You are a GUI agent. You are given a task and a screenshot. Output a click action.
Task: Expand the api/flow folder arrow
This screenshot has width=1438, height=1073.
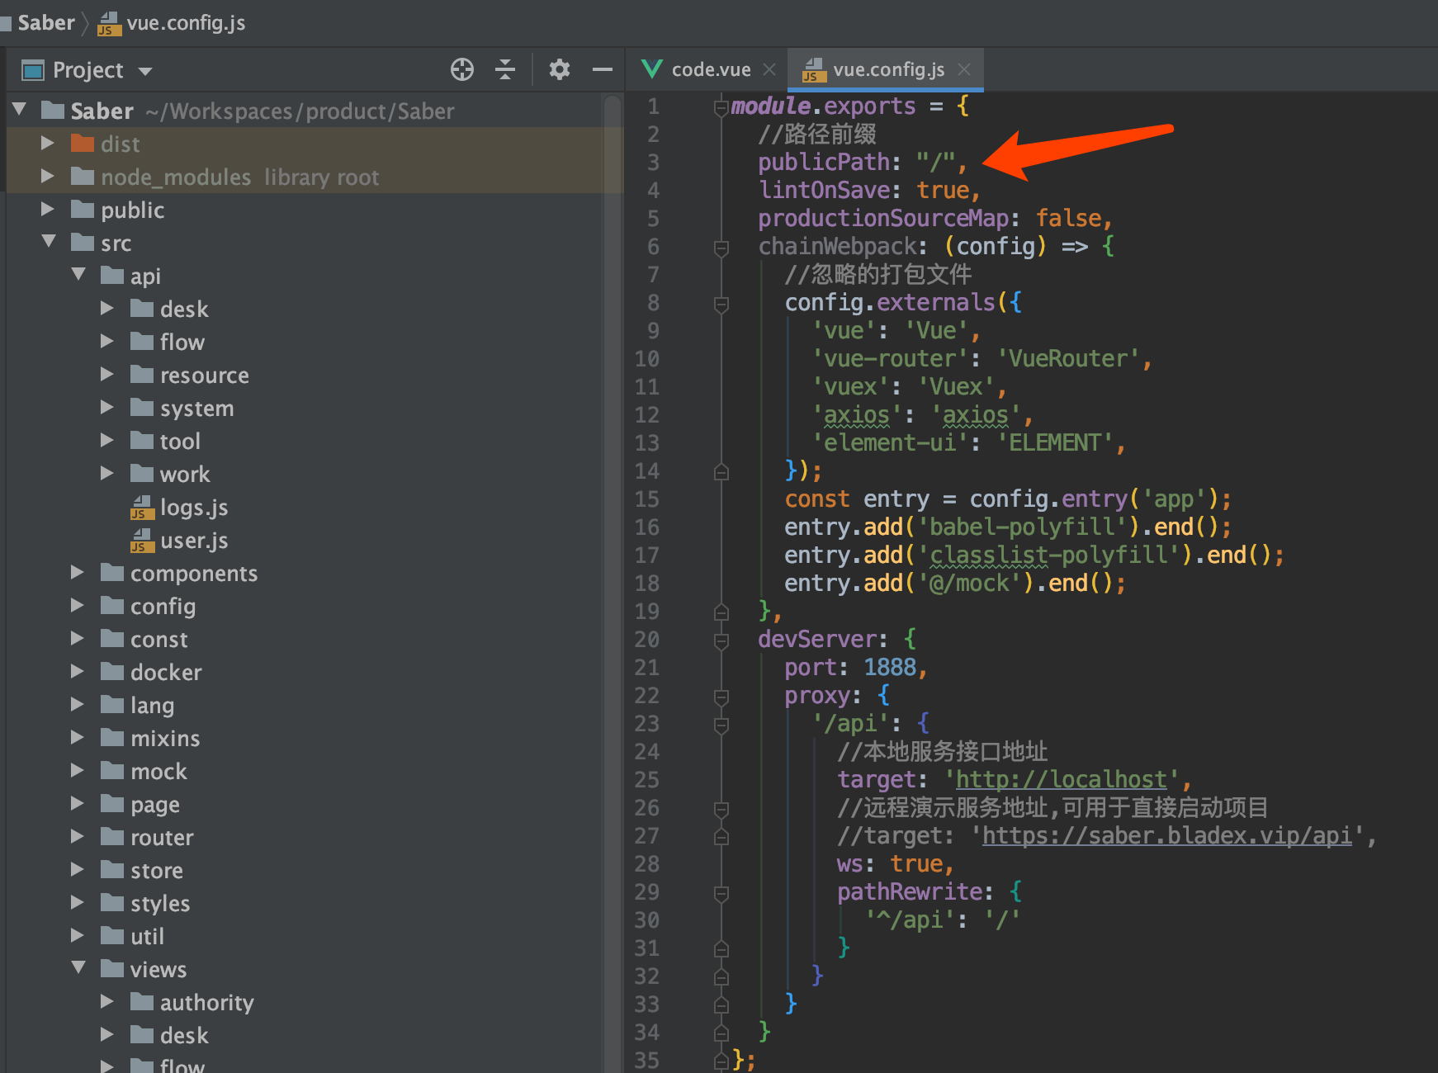[x=107, y=341]
